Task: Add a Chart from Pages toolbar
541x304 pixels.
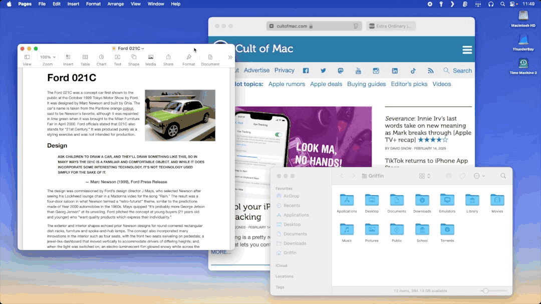Action: [101, 57]
